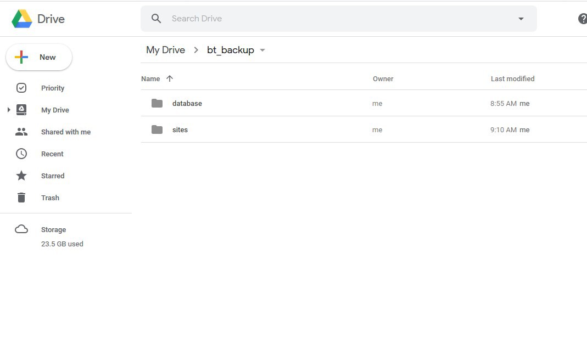
Task: Open Recent in the sidebar
Action: point(52,154)
